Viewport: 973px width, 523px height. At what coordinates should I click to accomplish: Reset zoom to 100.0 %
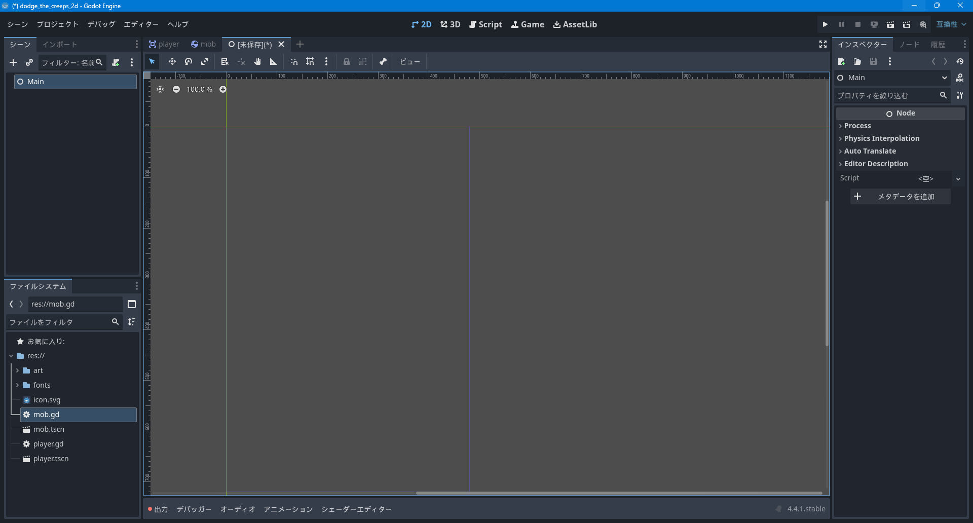pyautogui.click(x=200, y=89)
